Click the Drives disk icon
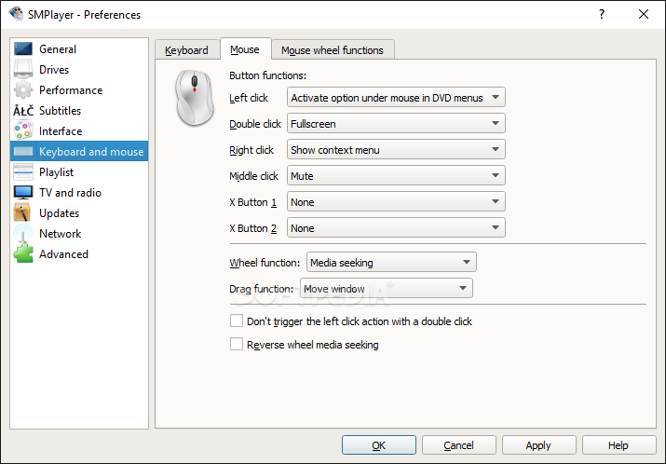 click(23, 69)
